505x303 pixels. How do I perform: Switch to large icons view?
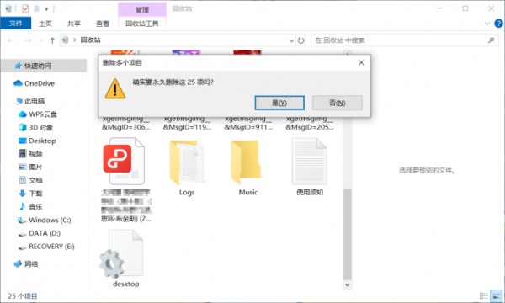[x=497, y=296]
